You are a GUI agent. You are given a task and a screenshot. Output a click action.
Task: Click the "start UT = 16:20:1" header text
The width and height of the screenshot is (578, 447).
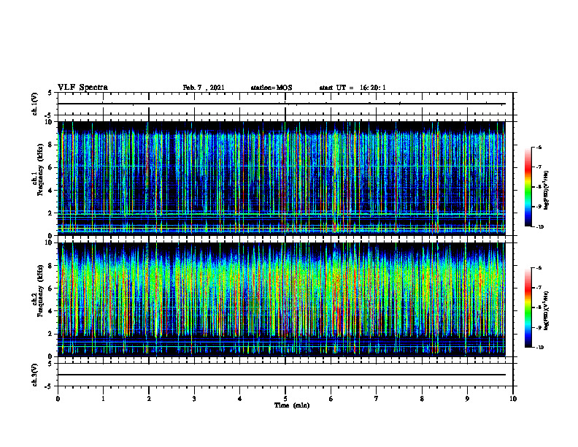[x=352, y=88]
